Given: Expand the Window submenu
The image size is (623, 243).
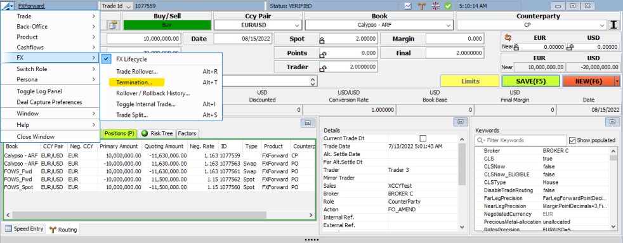Looking at the screenshot, I should pyautogui.click(x=49, y=114).
